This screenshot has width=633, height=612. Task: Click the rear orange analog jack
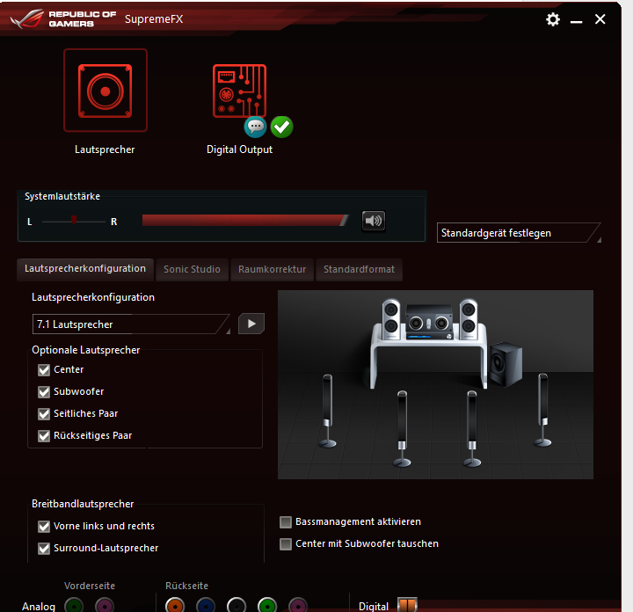tap(175, 606)
